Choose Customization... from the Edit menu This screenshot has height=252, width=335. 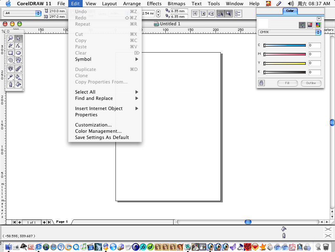(105, 125)
